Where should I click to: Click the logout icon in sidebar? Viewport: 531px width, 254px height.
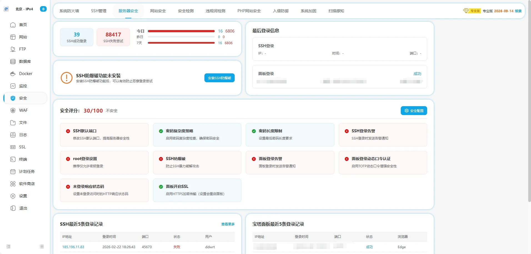(13, 208)
